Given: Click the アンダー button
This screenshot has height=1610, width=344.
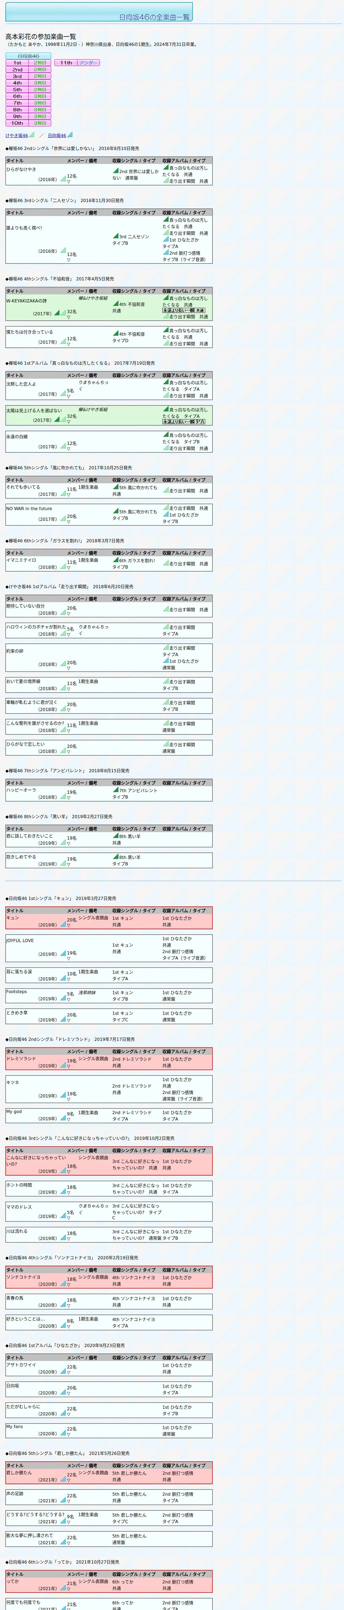Looking at the screenshot, I should tap(89, 63).
